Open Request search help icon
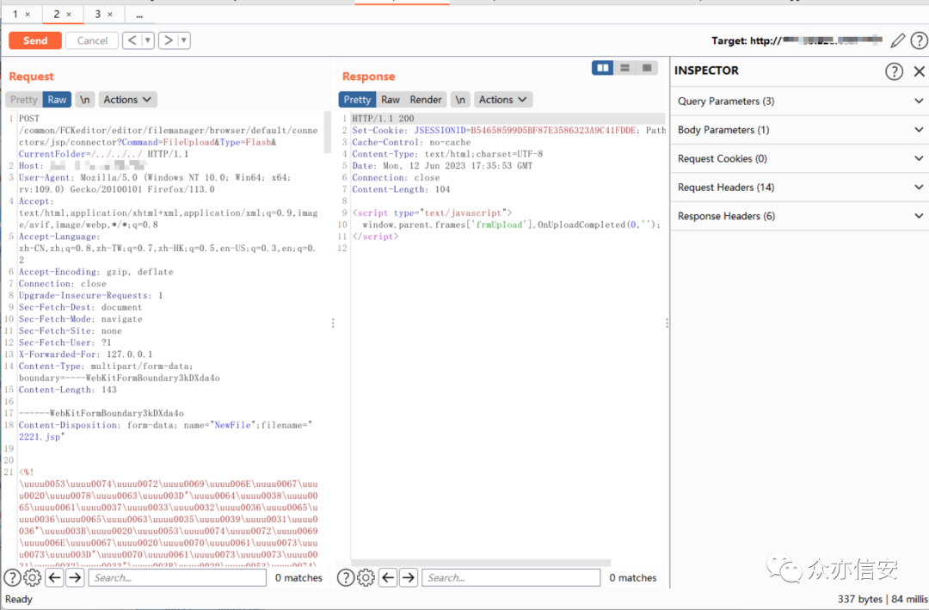The width and height of the screenshot is (929, 610). click(12, 577)
